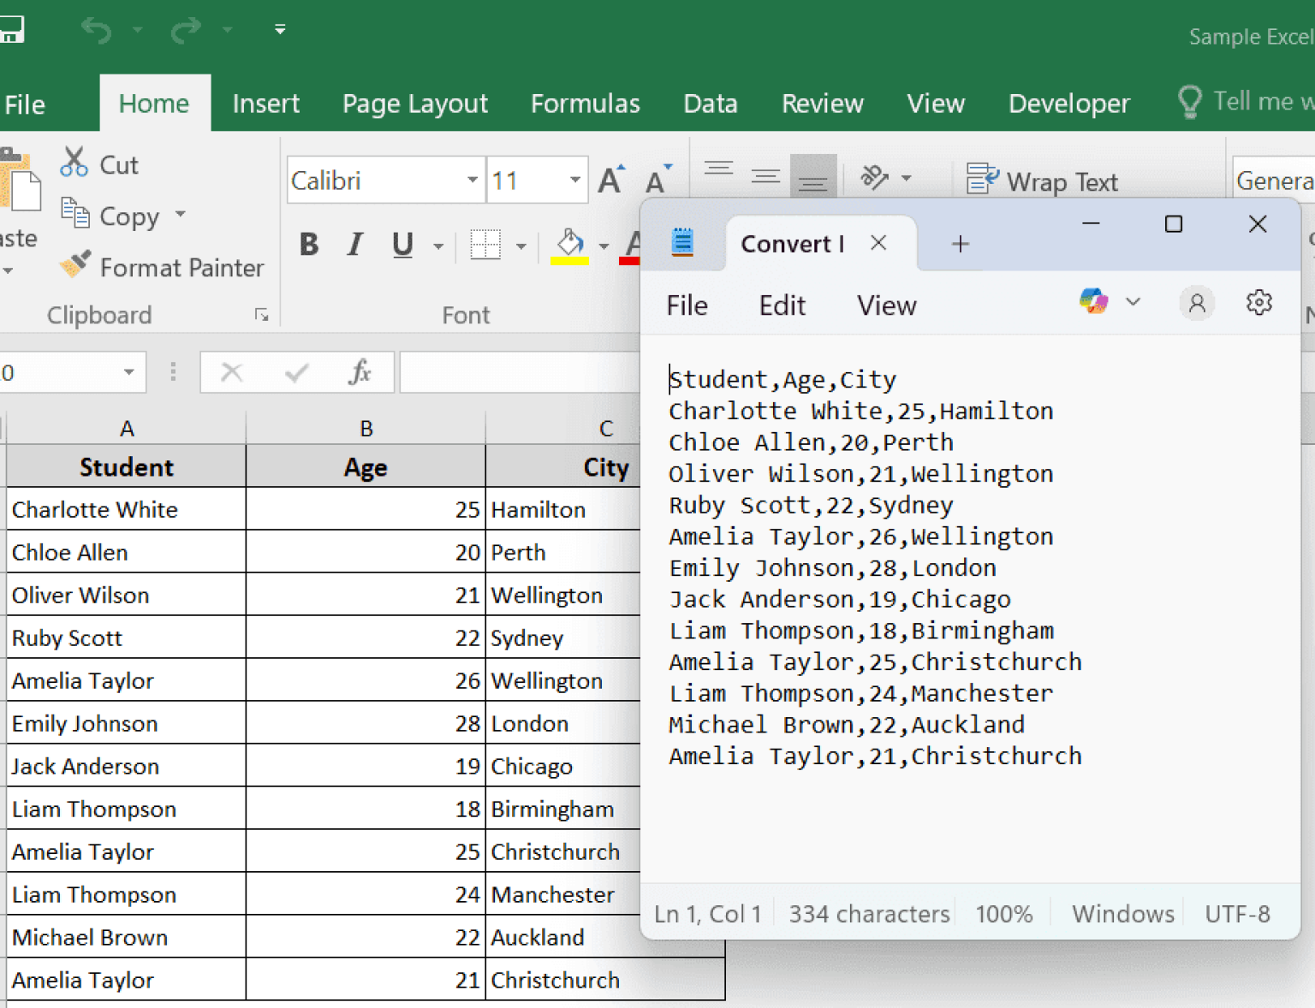Open the Notepad Edit menu
1315x1008 pixels.
coord(782,305)
